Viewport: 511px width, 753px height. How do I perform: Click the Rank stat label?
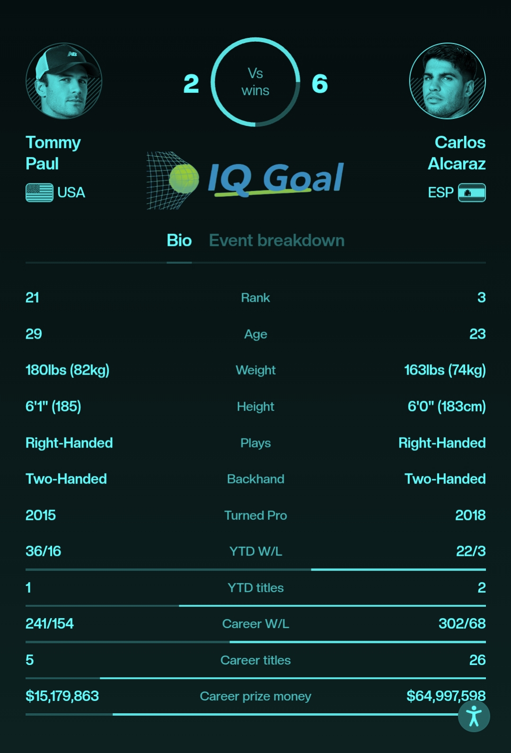(255, 298)
